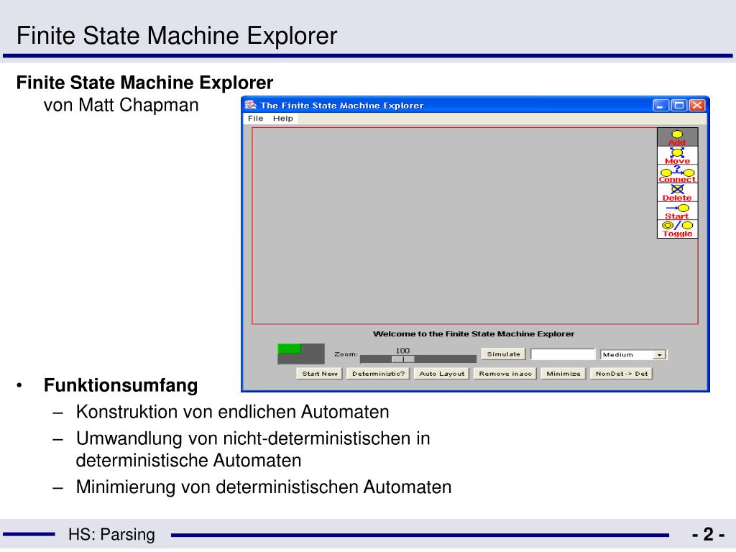Viewport: 736px width, 552px height.
Task: Click the zoom value 100 label
Action: (x=402, y=351)
